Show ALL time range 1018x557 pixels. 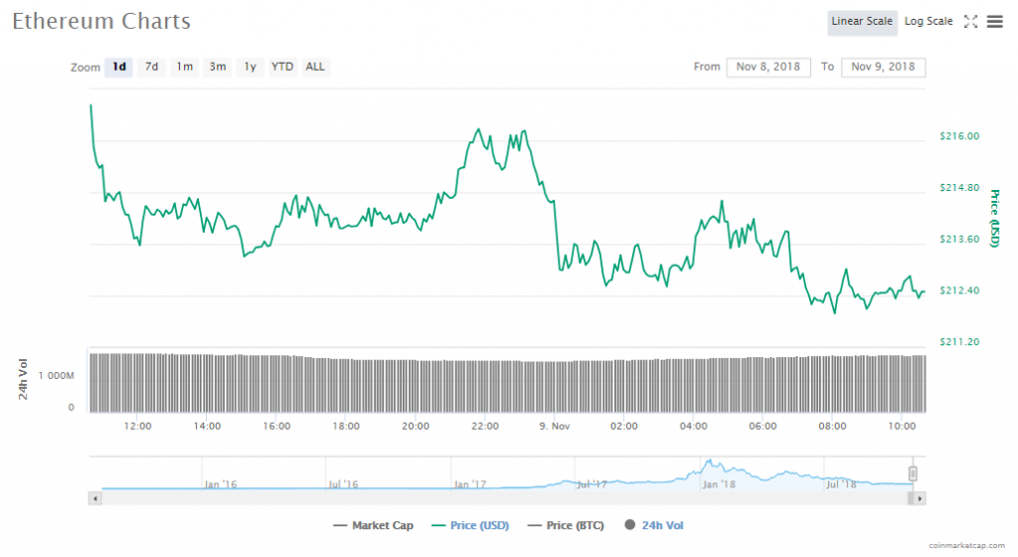click(315, 68)
